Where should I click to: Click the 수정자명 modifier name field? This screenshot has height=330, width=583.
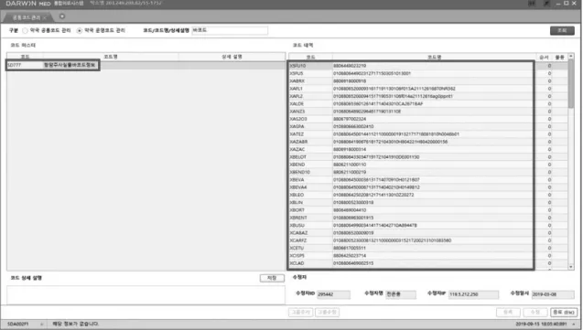click(401, 294)
